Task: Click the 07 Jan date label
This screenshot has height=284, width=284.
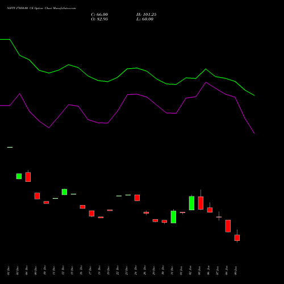Action: (x=218, y=270)
